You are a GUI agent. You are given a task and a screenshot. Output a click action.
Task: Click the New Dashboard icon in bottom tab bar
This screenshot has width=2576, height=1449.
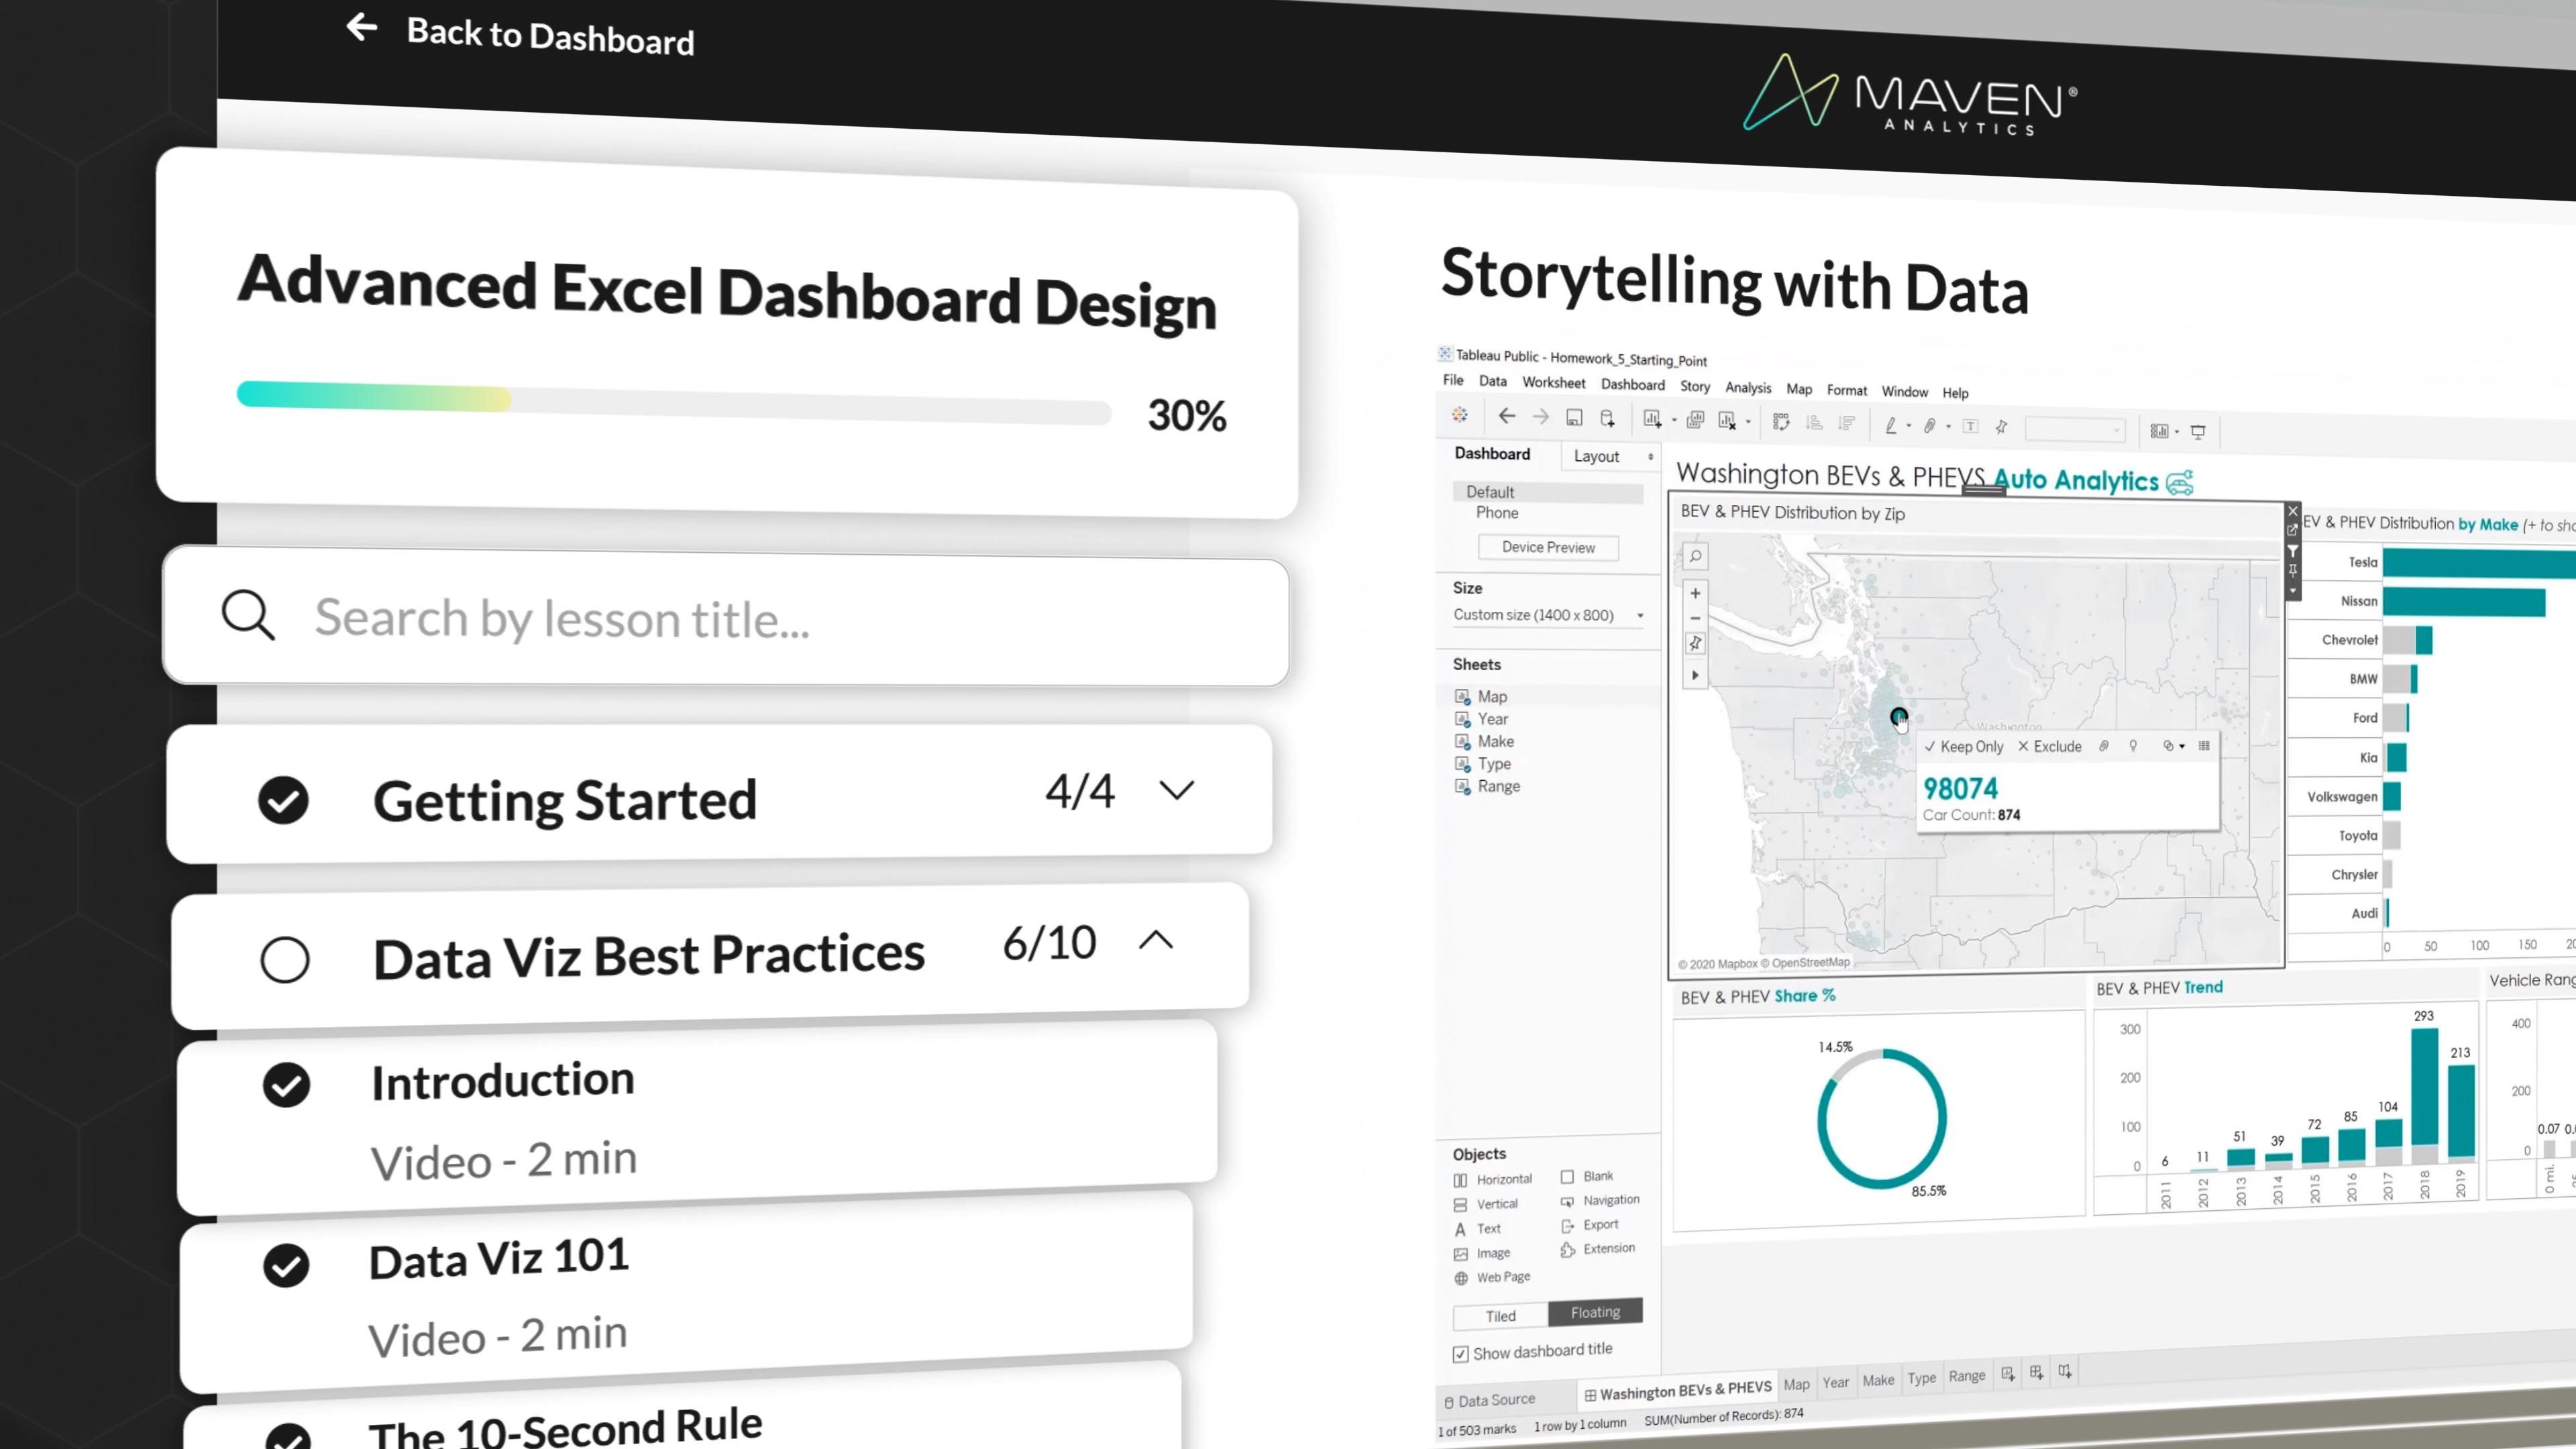pyautogui.click(x=2036, y=1373)
